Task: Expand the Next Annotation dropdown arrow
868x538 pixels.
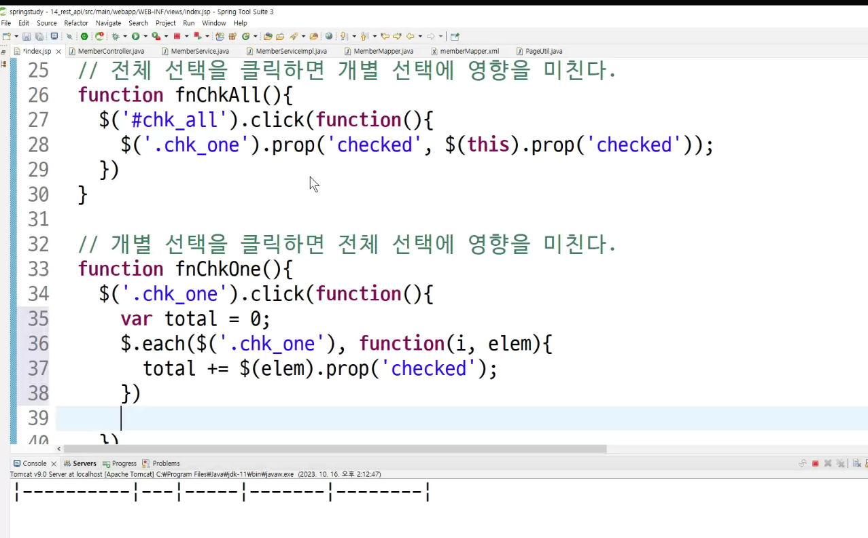Action: pos(354,36)
